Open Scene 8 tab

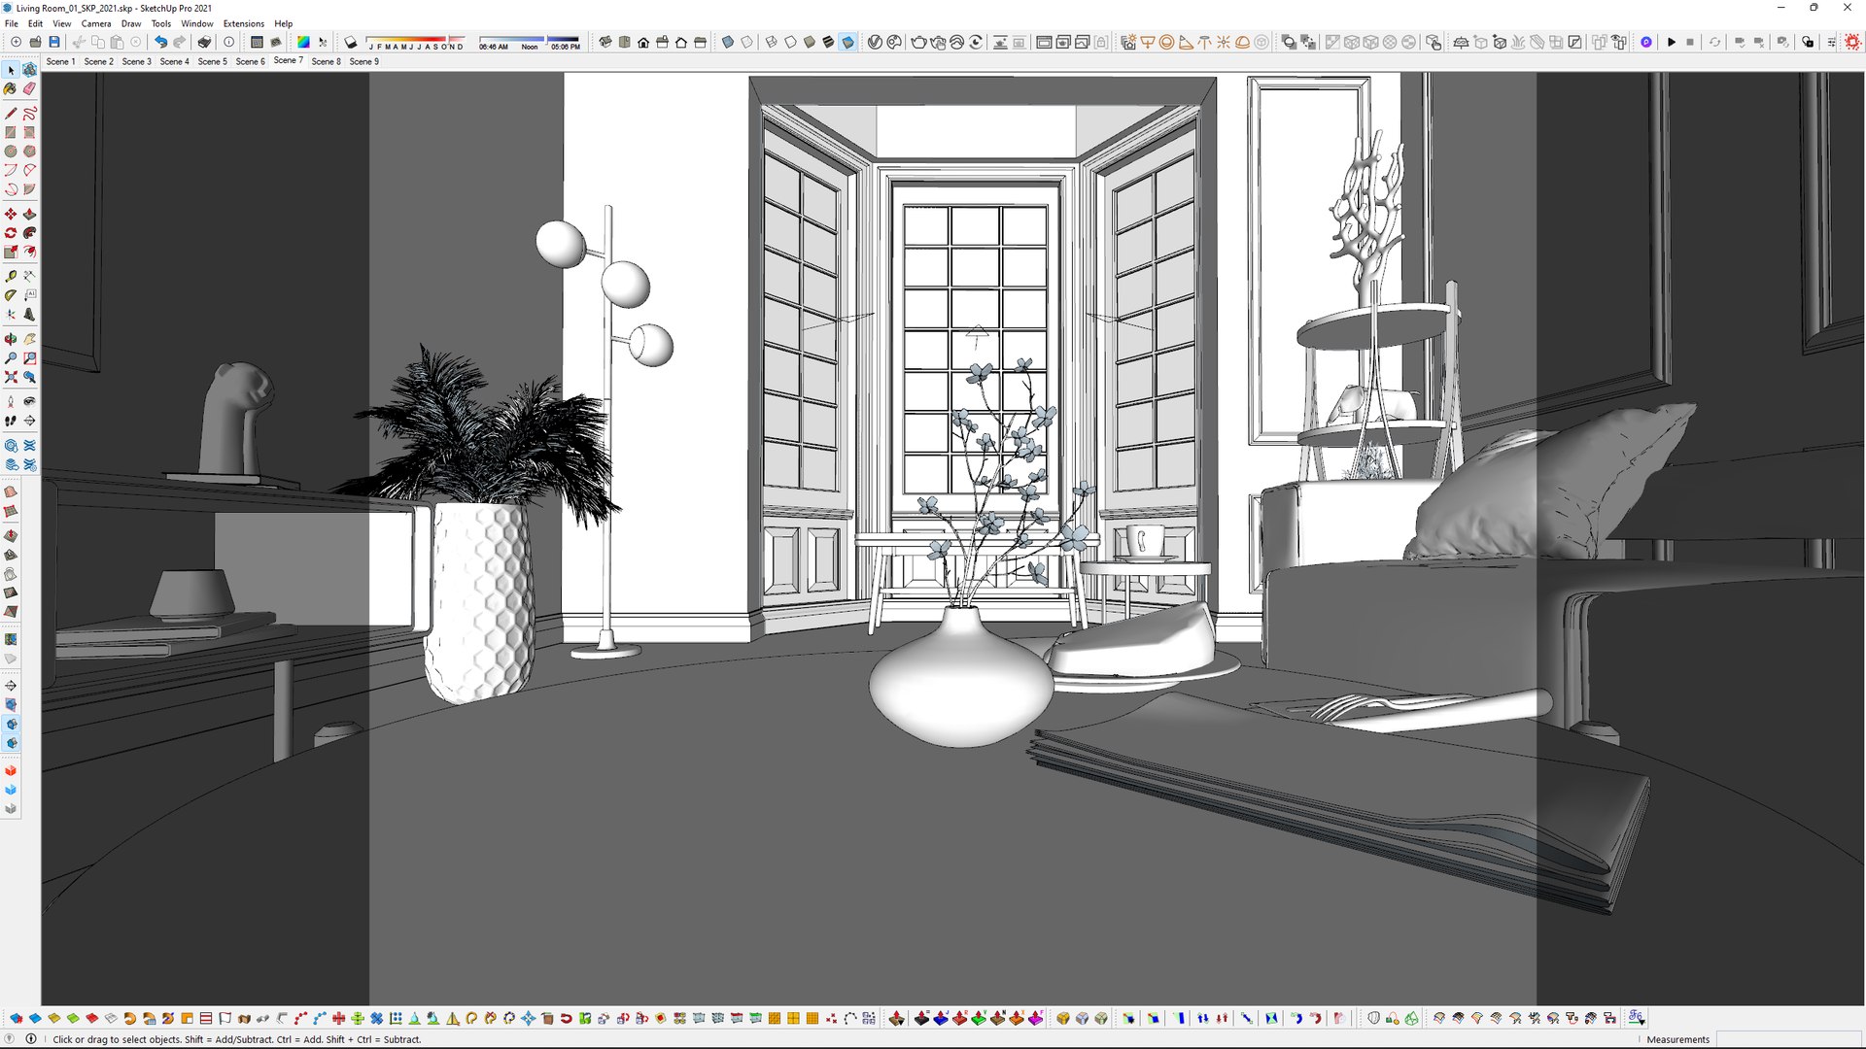pos(326,61)
